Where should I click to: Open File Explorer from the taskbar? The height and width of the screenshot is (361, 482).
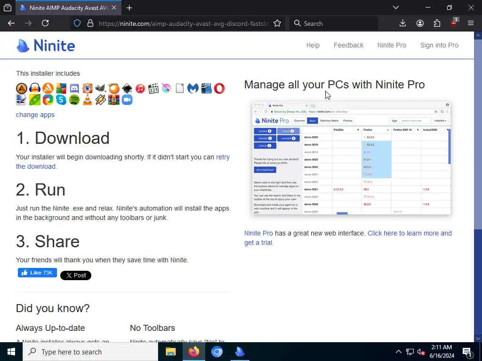click(170, 352)
